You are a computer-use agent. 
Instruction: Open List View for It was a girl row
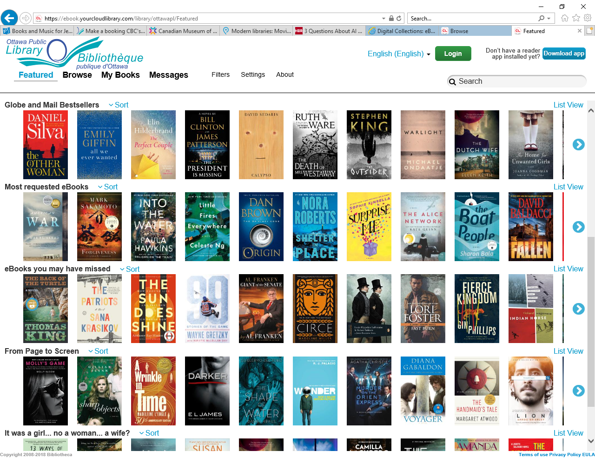coord(568,433)
